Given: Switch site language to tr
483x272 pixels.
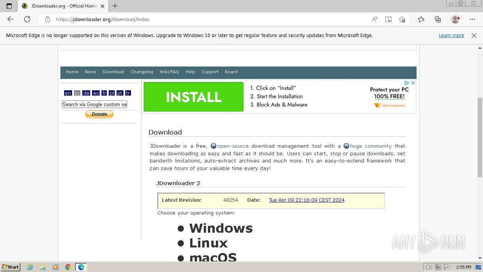Looking at the screenshot, I should (128, 93).
